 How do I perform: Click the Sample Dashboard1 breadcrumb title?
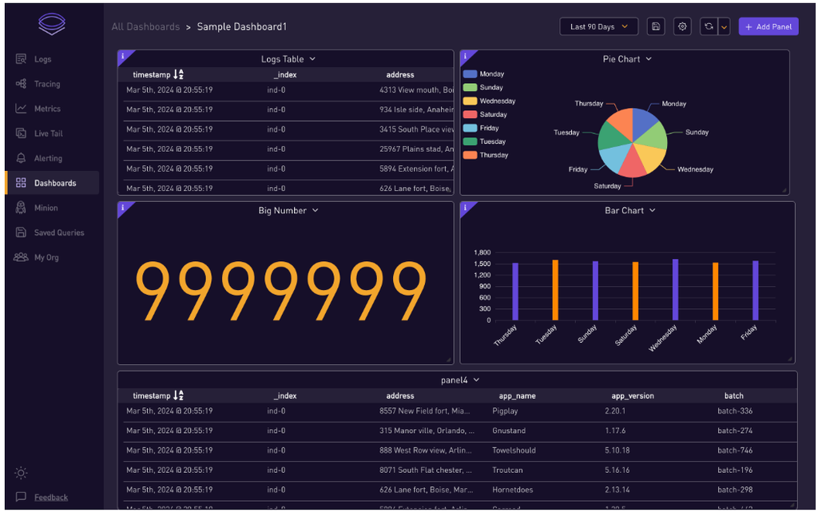click(241, 26)
